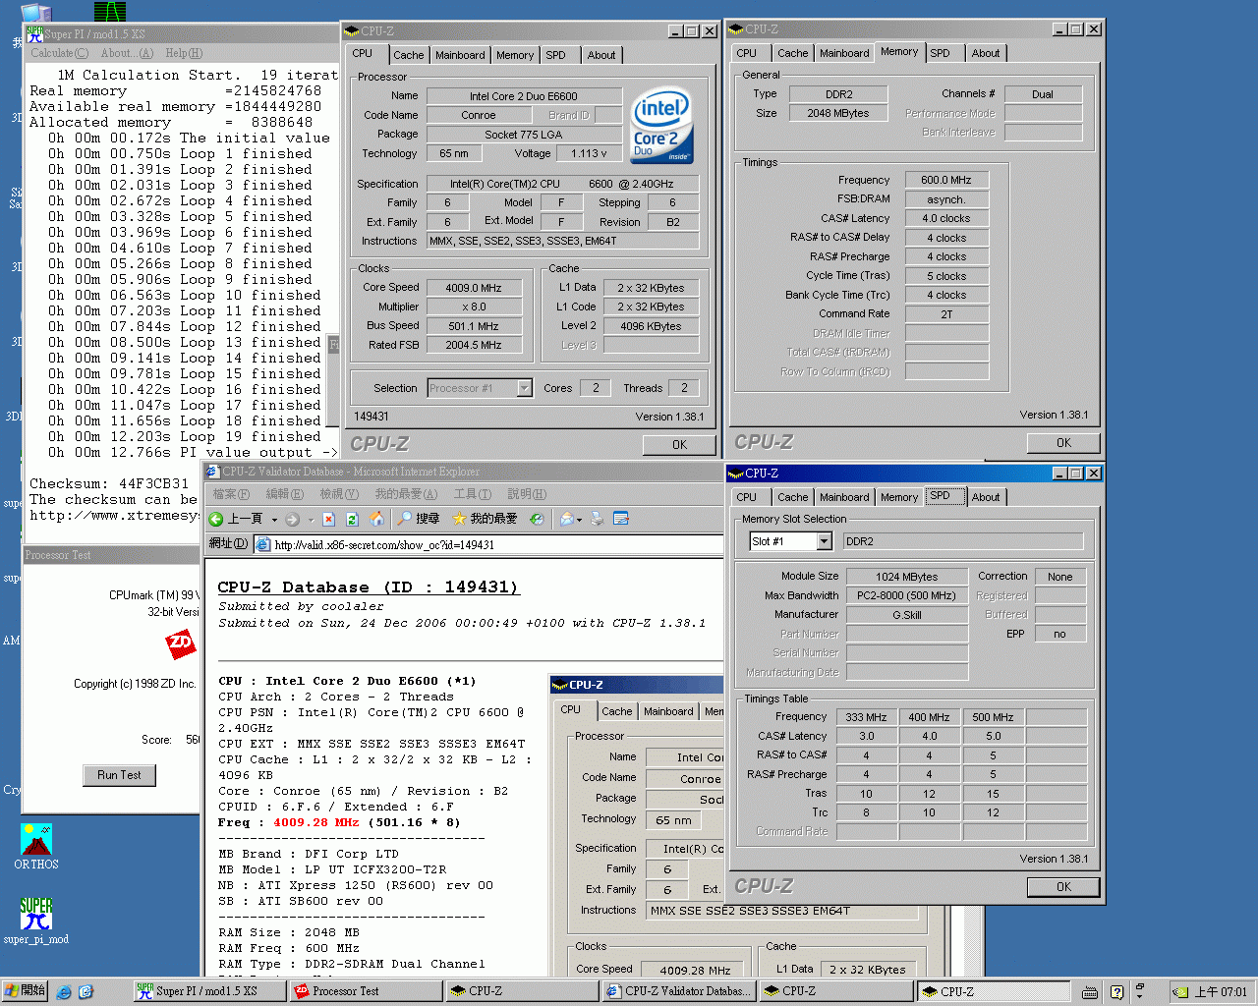Open the ORTHOS desktop icon
Screen dimensions: 1258x1006
click(36, 847)
